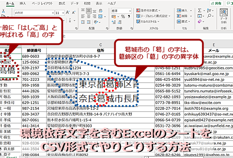
Task: Open the font size 11 dropdown
Action: point(63,13)
